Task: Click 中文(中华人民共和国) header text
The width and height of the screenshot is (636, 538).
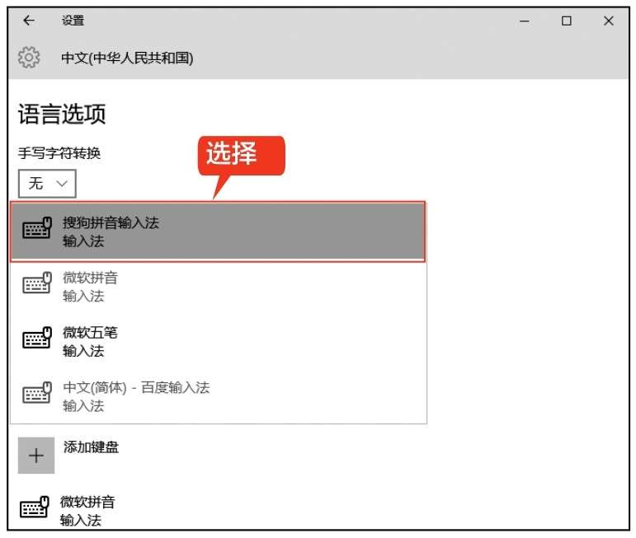Action: coord(127,58)
